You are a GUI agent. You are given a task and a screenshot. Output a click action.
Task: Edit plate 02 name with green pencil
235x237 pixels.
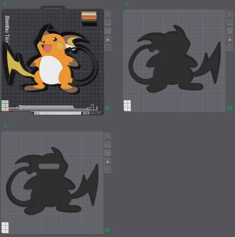tap(127, 3)
